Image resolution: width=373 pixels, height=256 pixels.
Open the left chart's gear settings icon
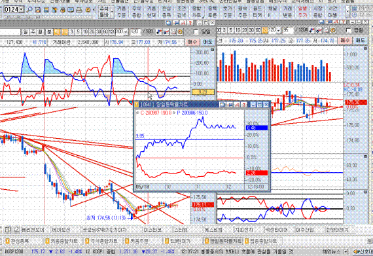(181, 31)
